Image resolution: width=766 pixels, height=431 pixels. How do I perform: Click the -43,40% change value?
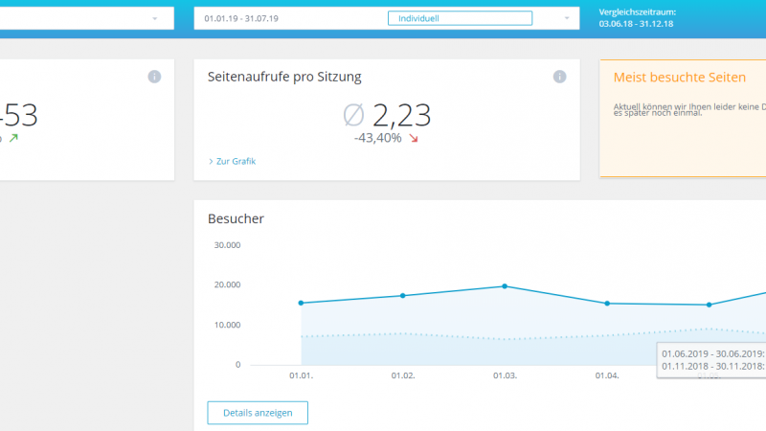(377, 139)
